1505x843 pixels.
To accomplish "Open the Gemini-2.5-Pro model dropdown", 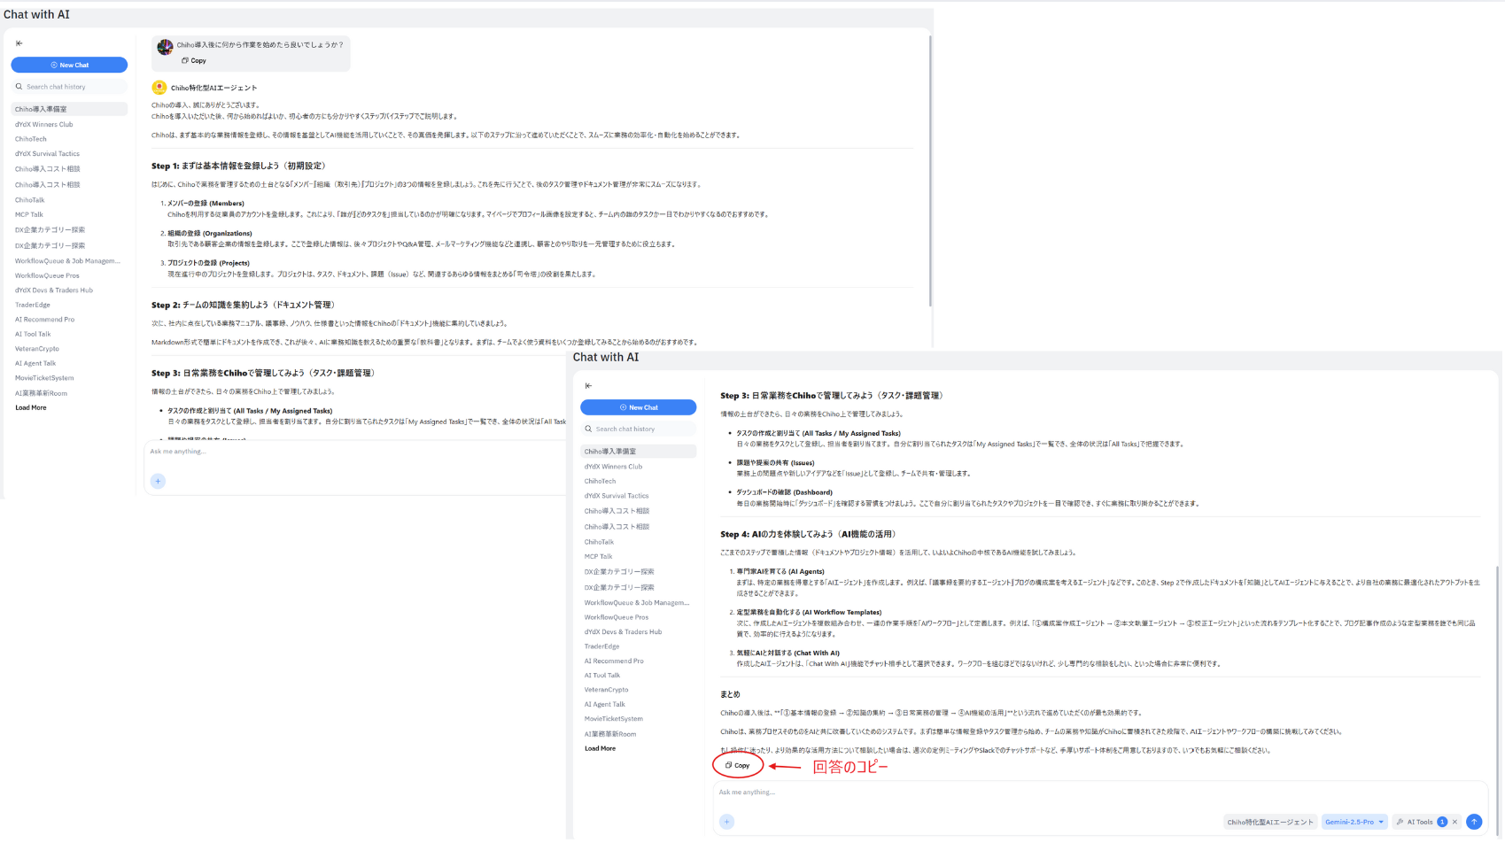I will [x=1354, y=823].
